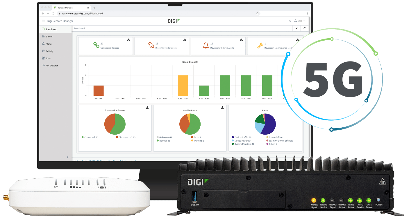Click the Connection Status pie chart
Viewport: 409px width, 219px height.
(115, 124)
